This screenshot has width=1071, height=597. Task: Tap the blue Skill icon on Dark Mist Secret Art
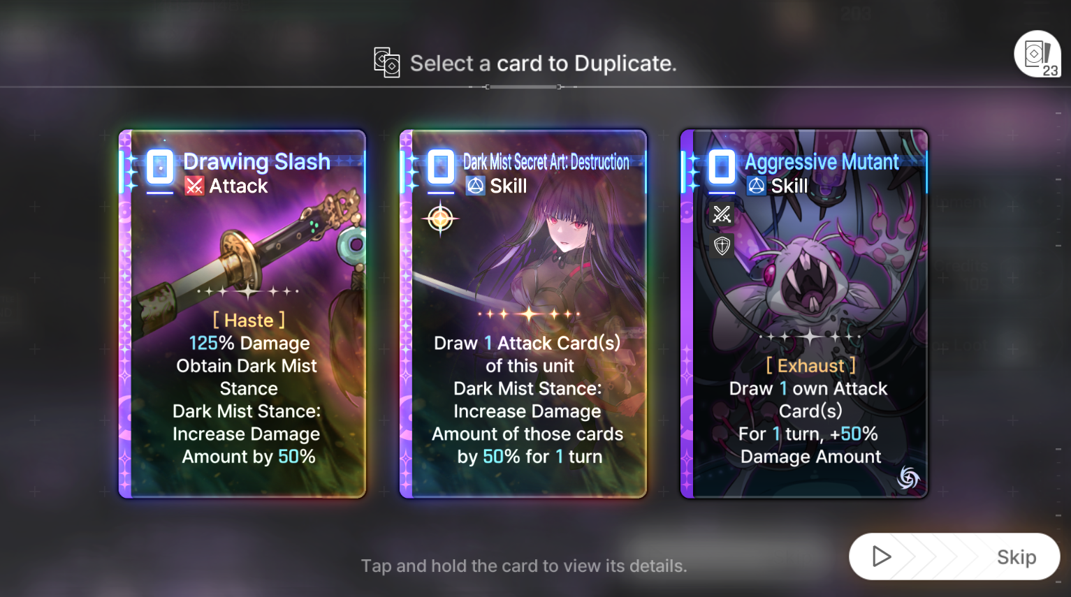click(475, 186)
